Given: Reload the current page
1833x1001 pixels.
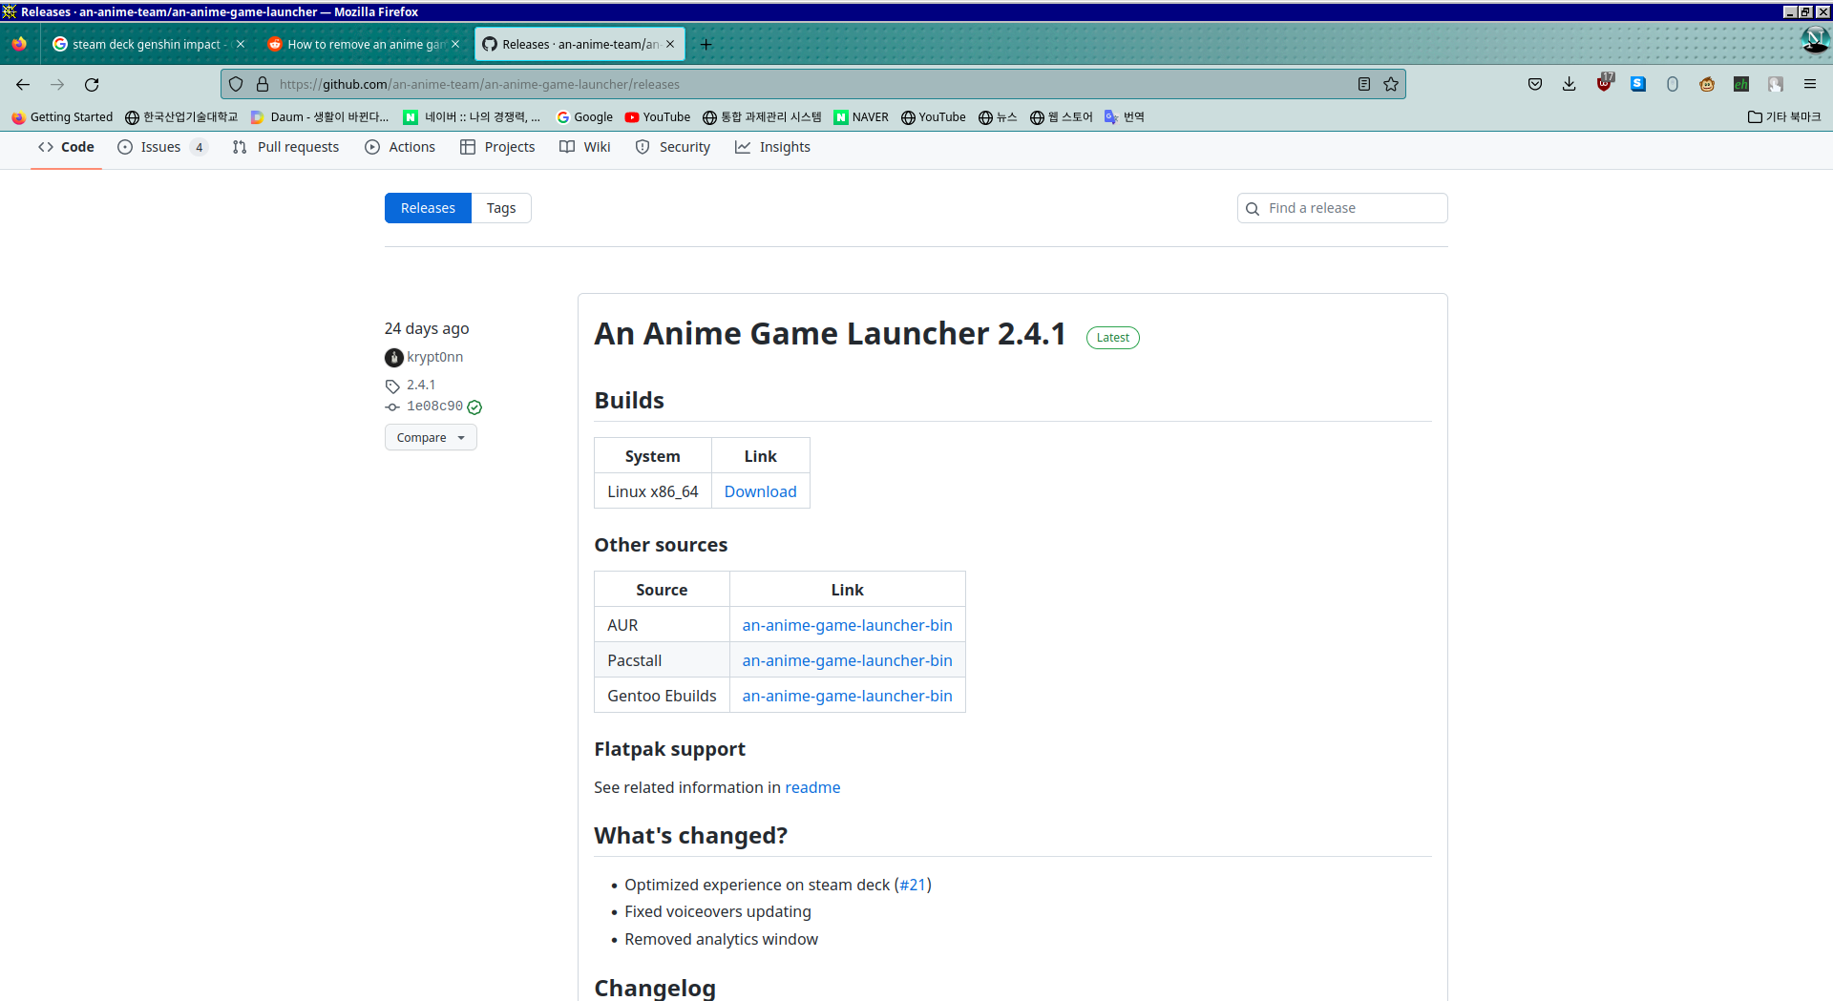Looking at the screenshot, I should coord(92,85).
